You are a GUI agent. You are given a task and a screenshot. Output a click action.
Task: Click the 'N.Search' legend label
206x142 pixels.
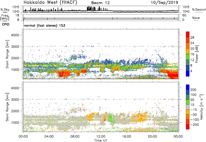tap(199, 9)
